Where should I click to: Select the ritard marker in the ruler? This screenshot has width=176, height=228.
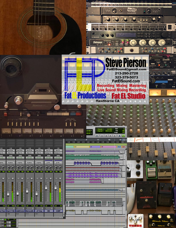pyautogui.click(x=118, y=147)
